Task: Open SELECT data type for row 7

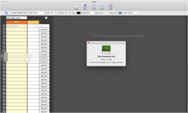Action: click(44, 48)
